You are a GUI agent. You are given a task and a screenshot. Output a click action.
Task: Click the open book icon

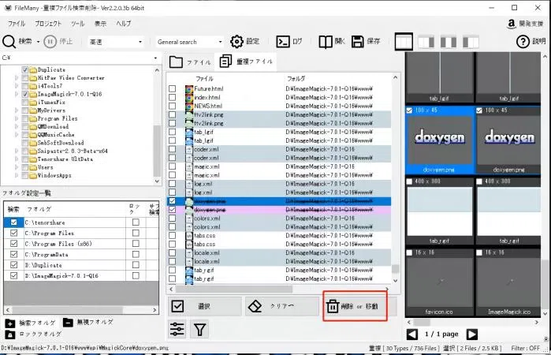(326, 42)
